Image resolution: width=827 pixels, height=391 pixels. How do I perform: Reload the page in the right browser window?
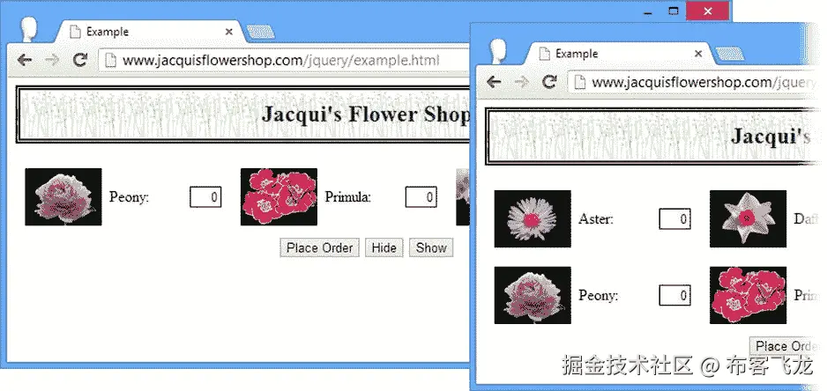coord(549,82)
